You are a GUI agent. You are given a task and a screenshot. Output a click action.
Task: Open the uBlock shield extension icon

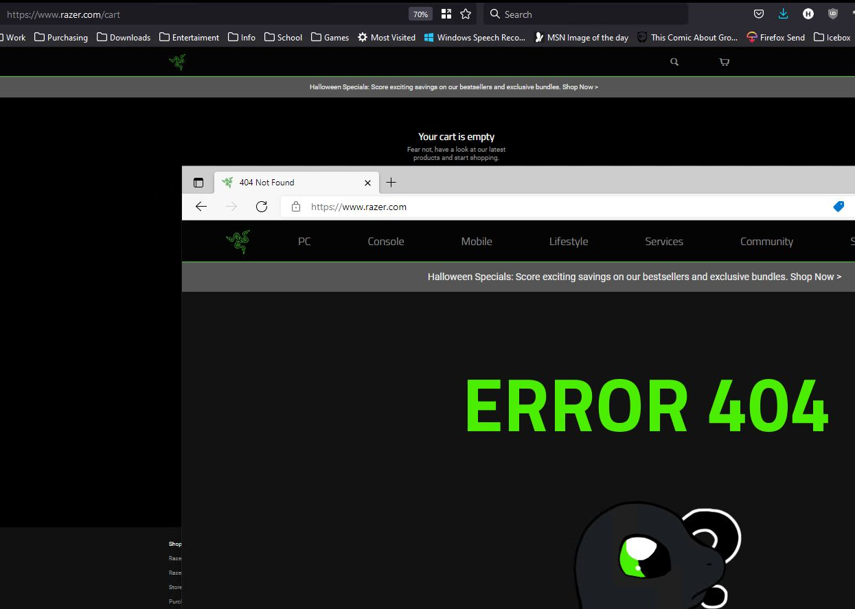pyautogui.click(x=833, y=14)
